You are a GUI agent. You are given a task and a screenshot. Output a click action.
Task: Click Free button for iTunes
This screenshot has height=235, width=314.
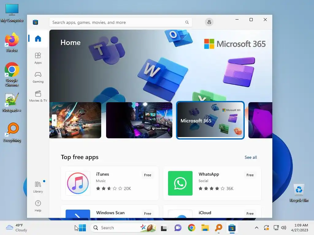tap(147, 175)
